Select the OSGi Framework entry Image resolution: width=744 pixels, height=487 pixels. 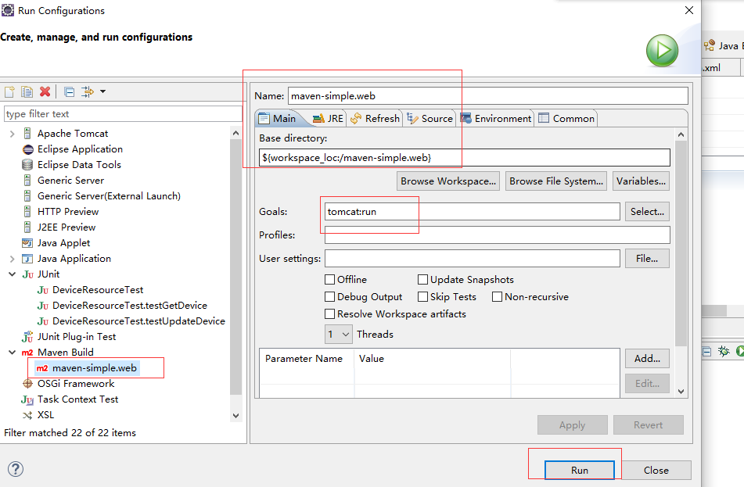[x=76, y=384]
